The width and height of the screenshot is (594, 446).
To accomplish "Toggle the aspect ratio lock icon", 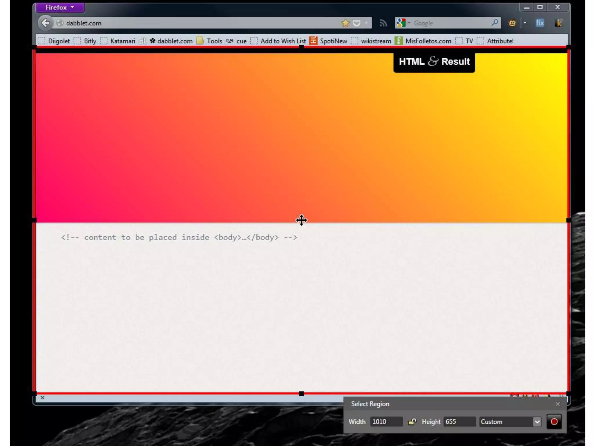I will point(412,422).
